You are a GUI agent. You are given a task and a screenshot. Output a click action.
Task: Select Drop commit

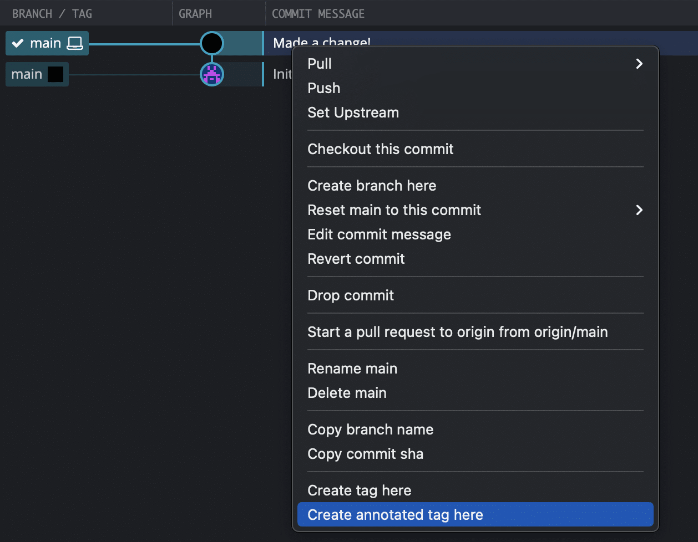(351, 295)
